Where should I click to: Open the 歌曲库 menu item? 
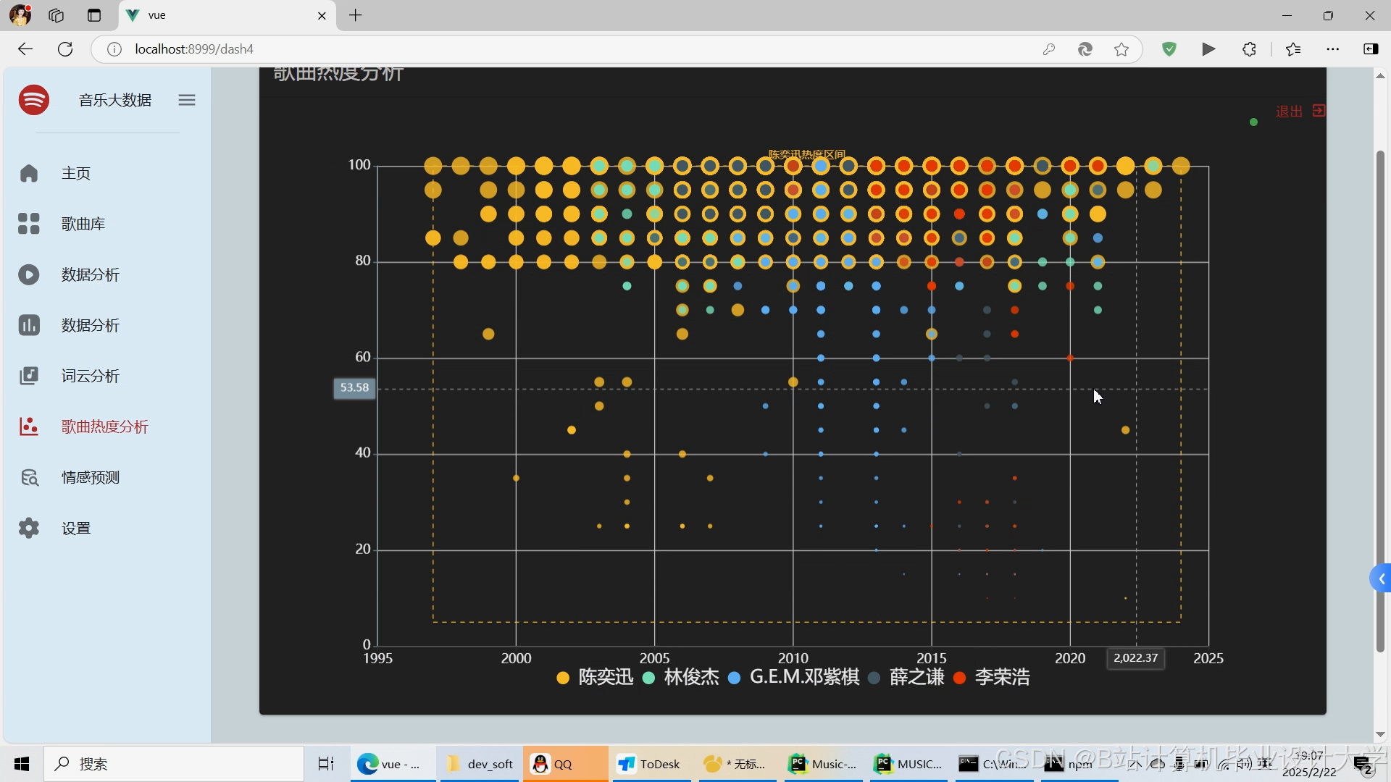pyautogui.click(x=83, y=224)
